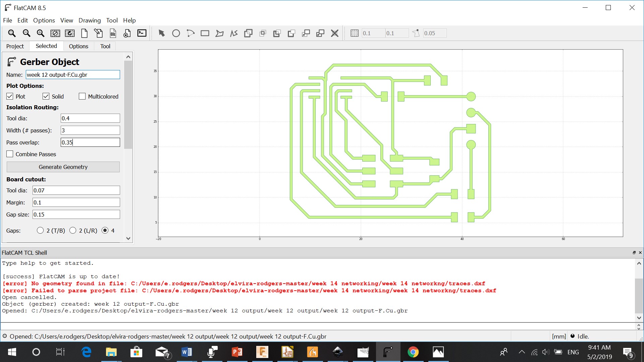Screen dimensions: 644x362
Task: Click the clear plot toolbar icon
Action: click(x=55, y=33)
